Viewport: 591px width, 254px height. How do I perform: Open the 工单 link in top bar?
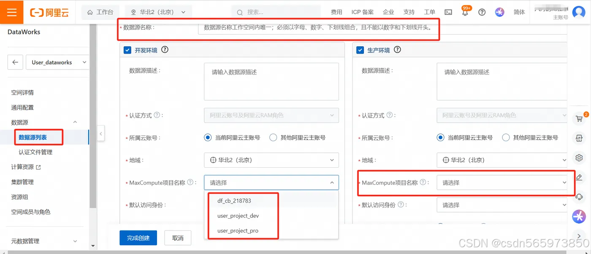(x=429, y=12)
